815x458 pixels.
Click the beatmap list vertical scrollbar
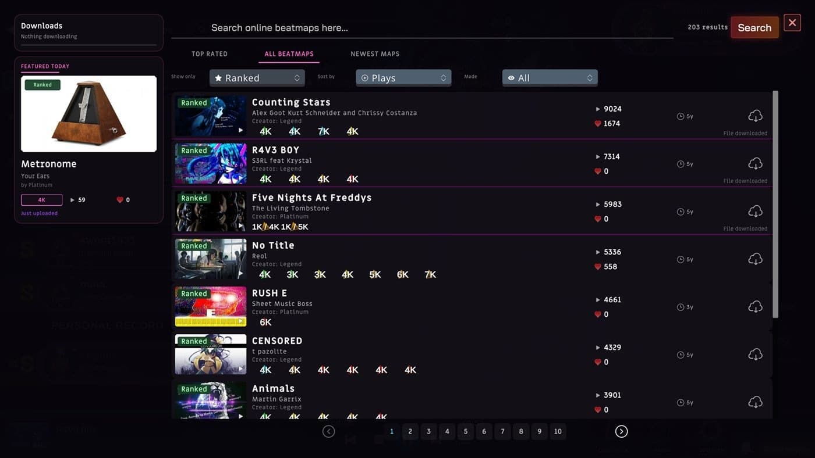click(775, 205)
